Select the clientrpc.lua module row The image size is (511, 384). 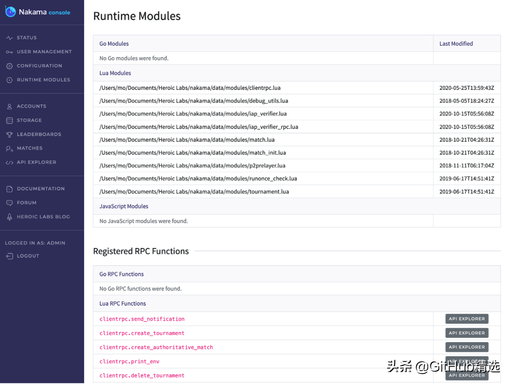click(190, 88)
